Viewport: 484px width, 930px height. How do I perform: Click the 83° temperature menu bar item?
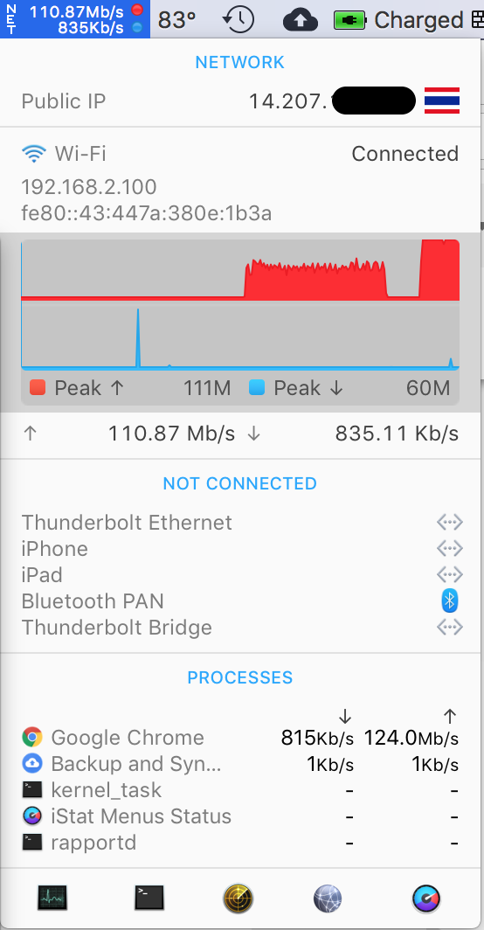click(176, 19)
